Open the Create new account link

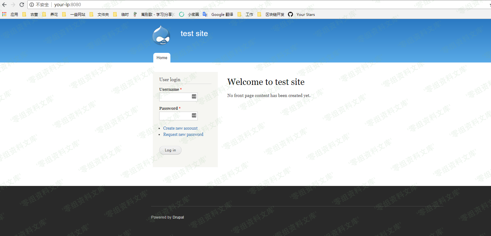[180, 128]
